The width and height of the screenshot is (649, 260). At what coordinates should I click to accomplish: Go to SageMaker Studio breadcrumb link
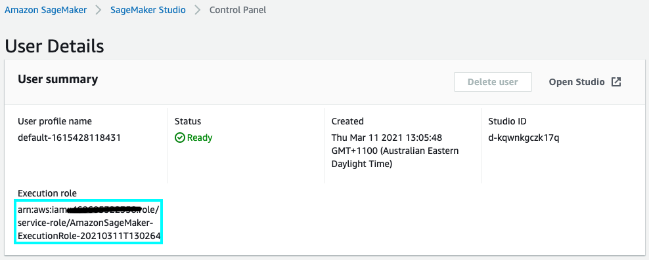[x=148, y=10]
